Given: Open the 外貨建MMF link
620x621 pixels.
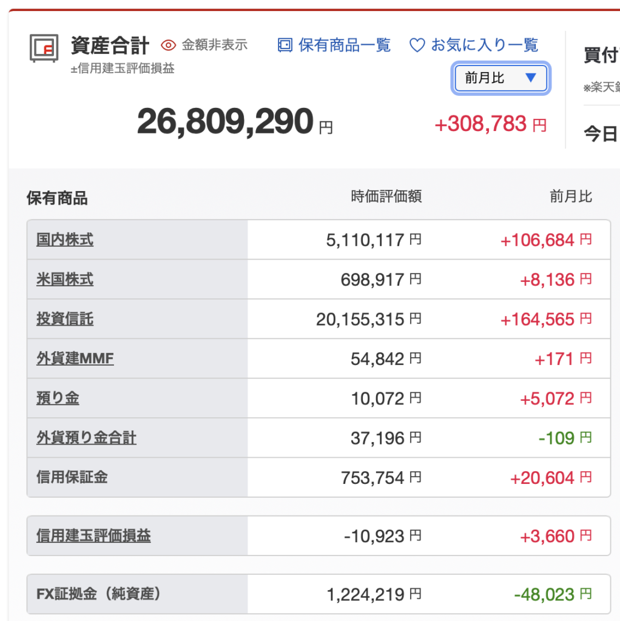Looking at the screenshot, I should (75, 358).
